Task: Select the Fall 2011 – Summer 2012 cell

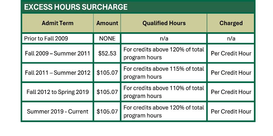Action: coord(57,73)
